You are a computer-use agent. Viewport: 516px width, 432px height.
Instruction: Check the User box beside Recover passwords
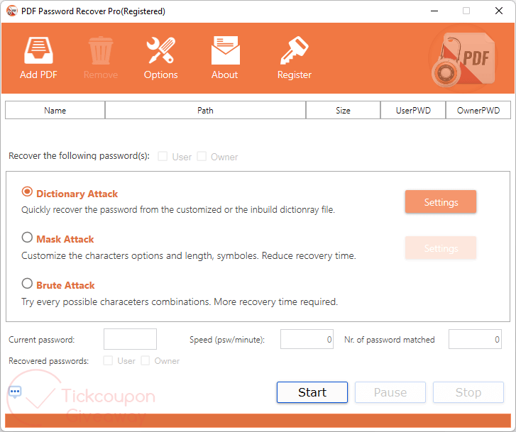163,156
